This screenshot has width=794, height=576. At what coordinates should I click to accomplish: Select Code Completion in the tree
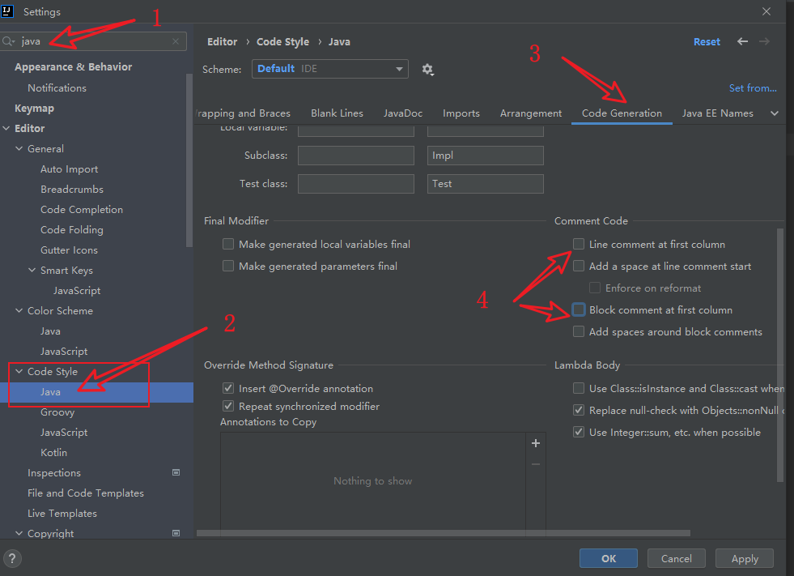(x=82, y=209)
